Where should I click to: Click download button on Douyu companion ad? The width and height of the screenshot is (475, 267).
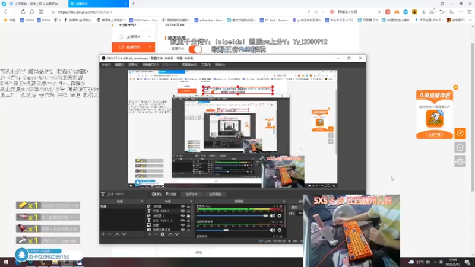coord(435,134)
